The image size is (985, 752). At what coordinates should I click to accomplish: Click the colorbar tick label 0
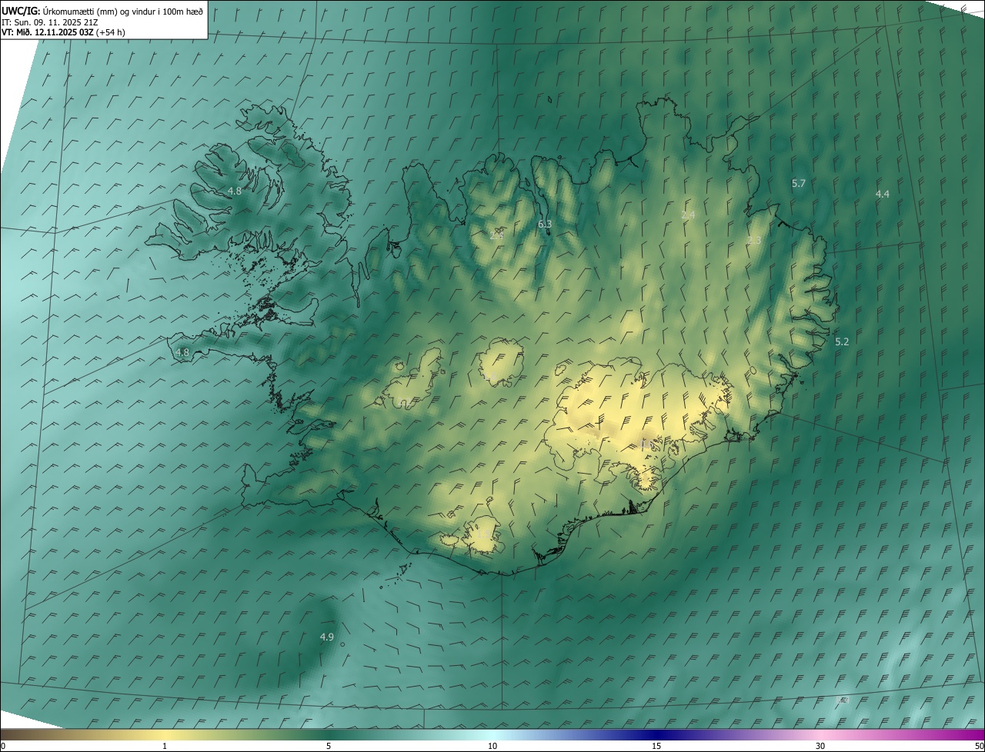click(3, 746)
